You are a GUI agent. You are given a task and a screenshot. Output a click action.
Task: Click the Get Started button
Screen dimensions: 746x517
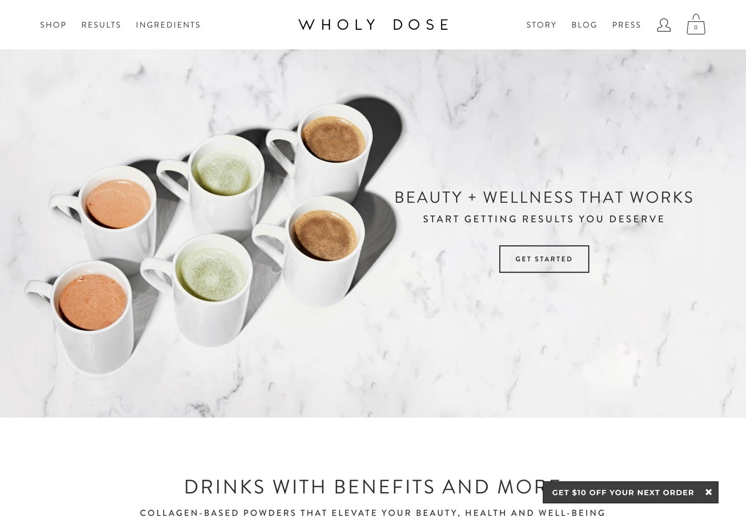click(x=544, y=259)
